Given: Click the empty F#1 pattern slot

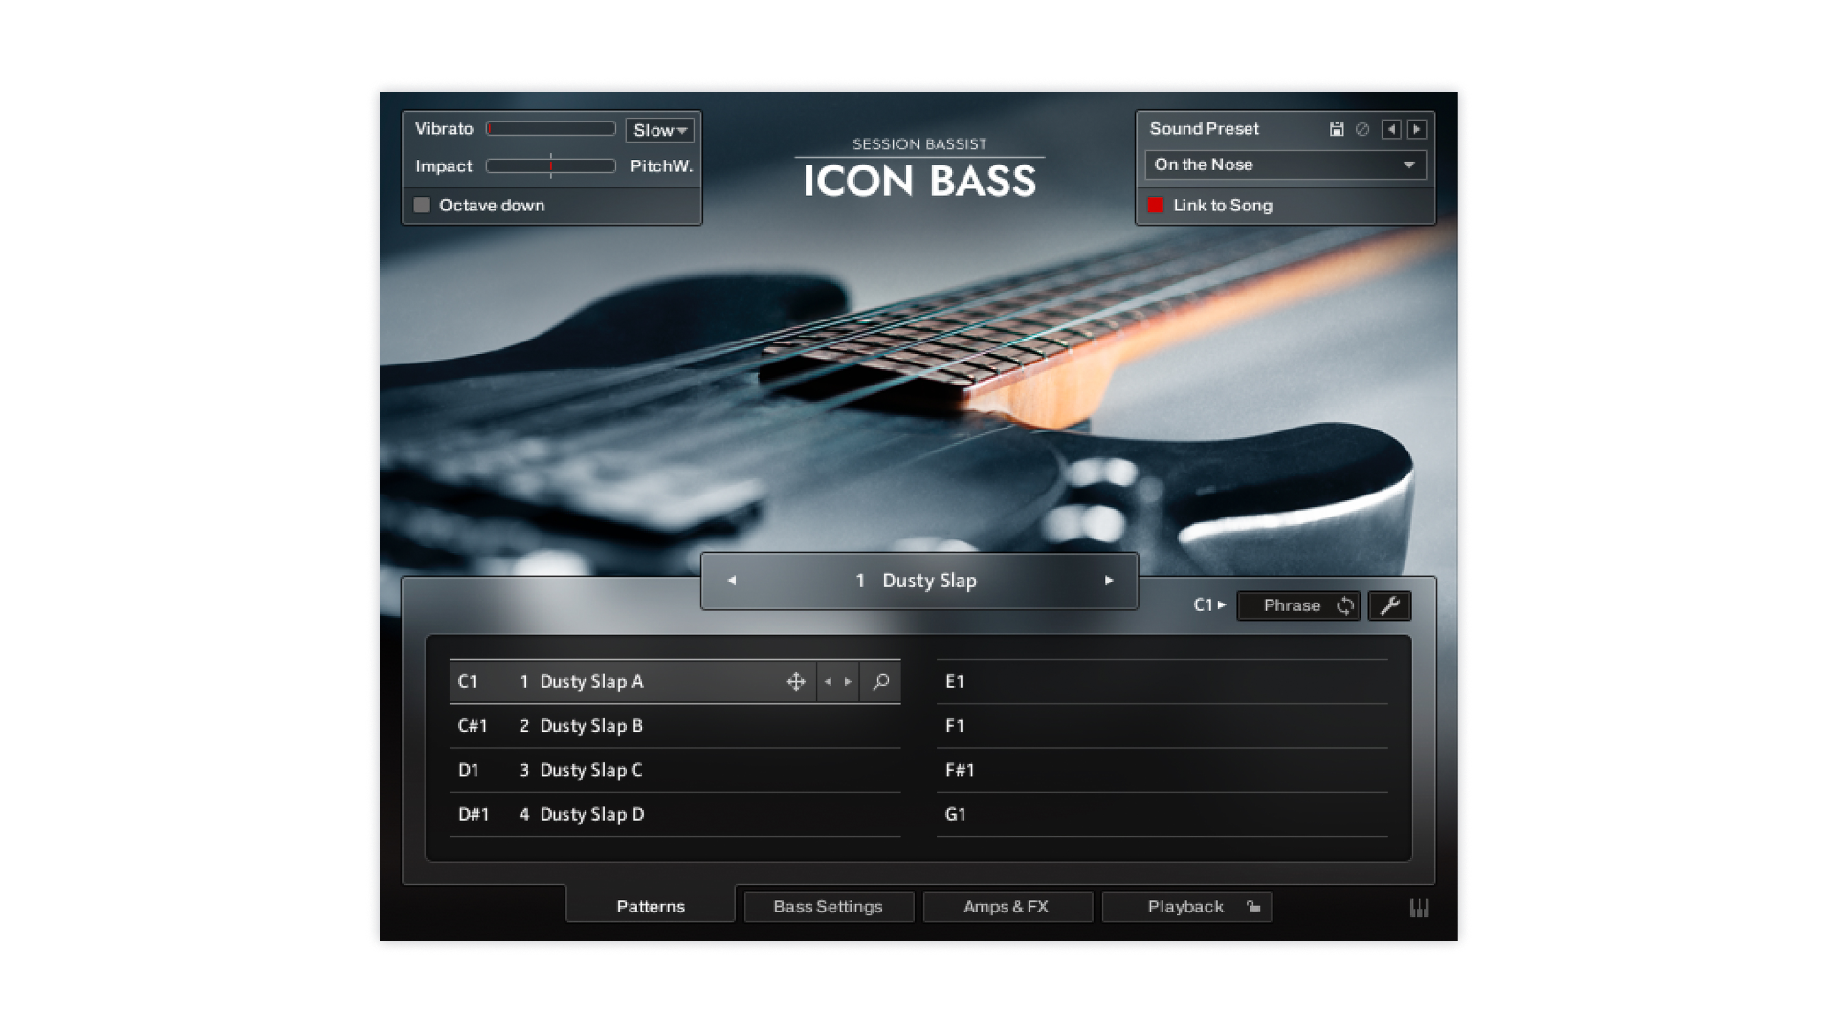Looking at the screenshot, I should click(1162, 770).
